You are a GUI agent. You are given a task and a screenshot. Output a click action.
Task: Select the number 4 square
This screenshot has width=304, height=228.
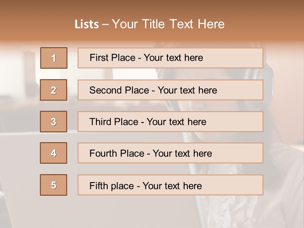(x=54, y=153)
